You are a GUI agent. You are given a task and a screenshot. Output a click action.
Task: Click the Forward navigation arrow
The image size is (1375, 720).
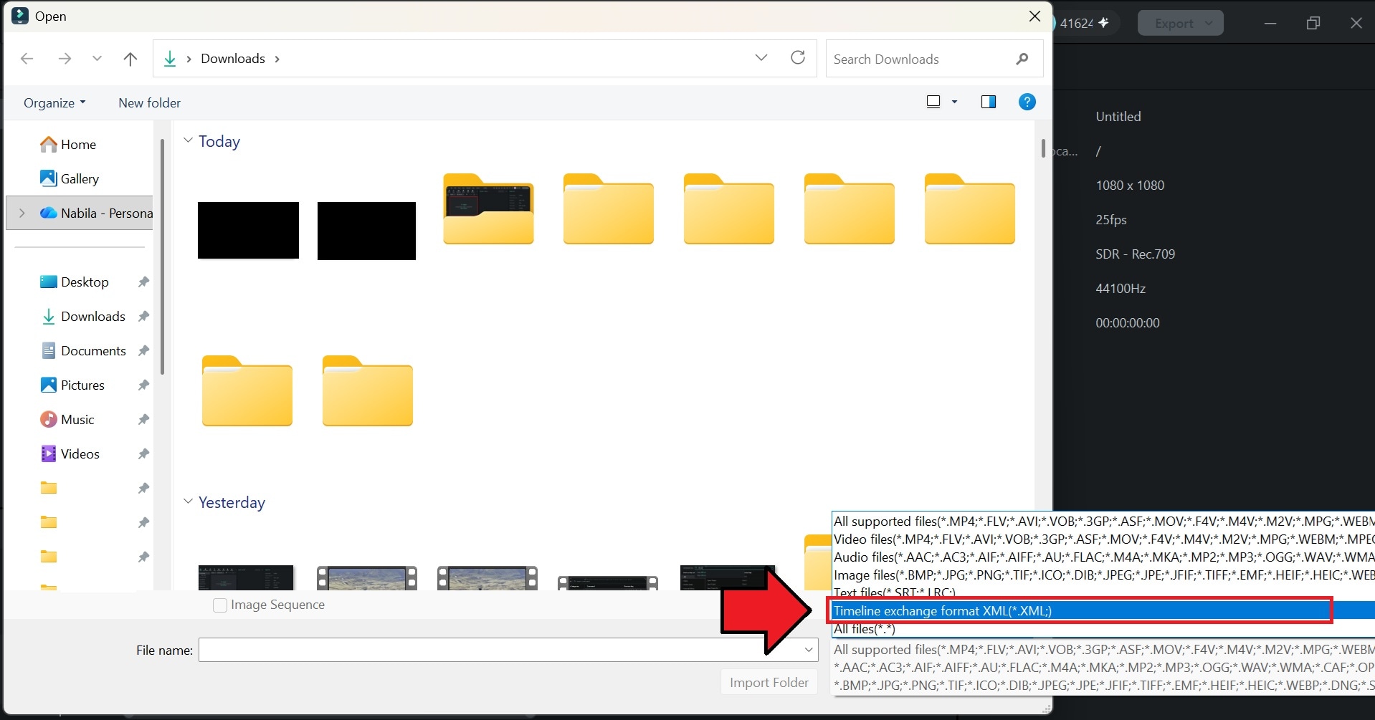tap(65, 59)
